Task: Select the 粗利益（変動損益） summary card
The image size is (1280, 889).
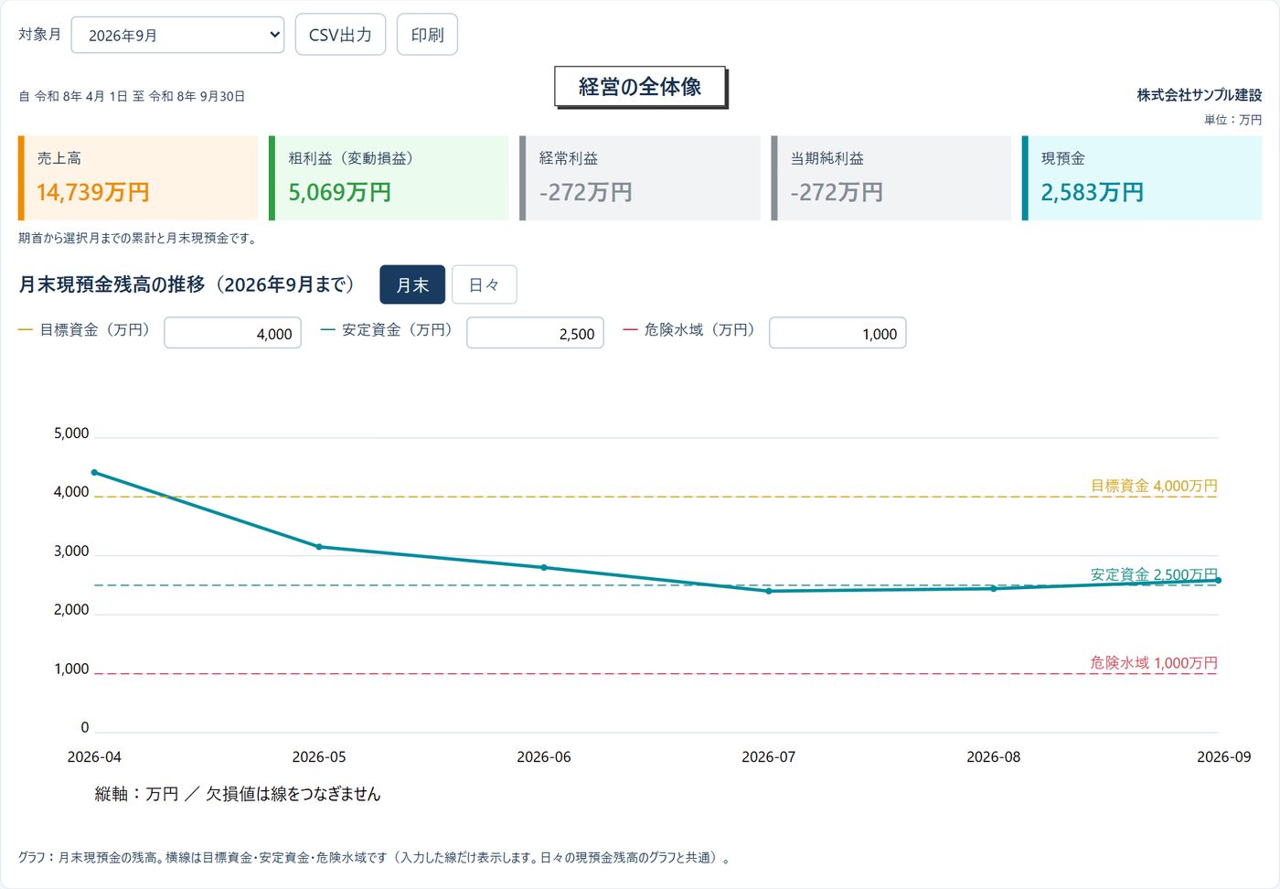Action: (x=389, y=178)
